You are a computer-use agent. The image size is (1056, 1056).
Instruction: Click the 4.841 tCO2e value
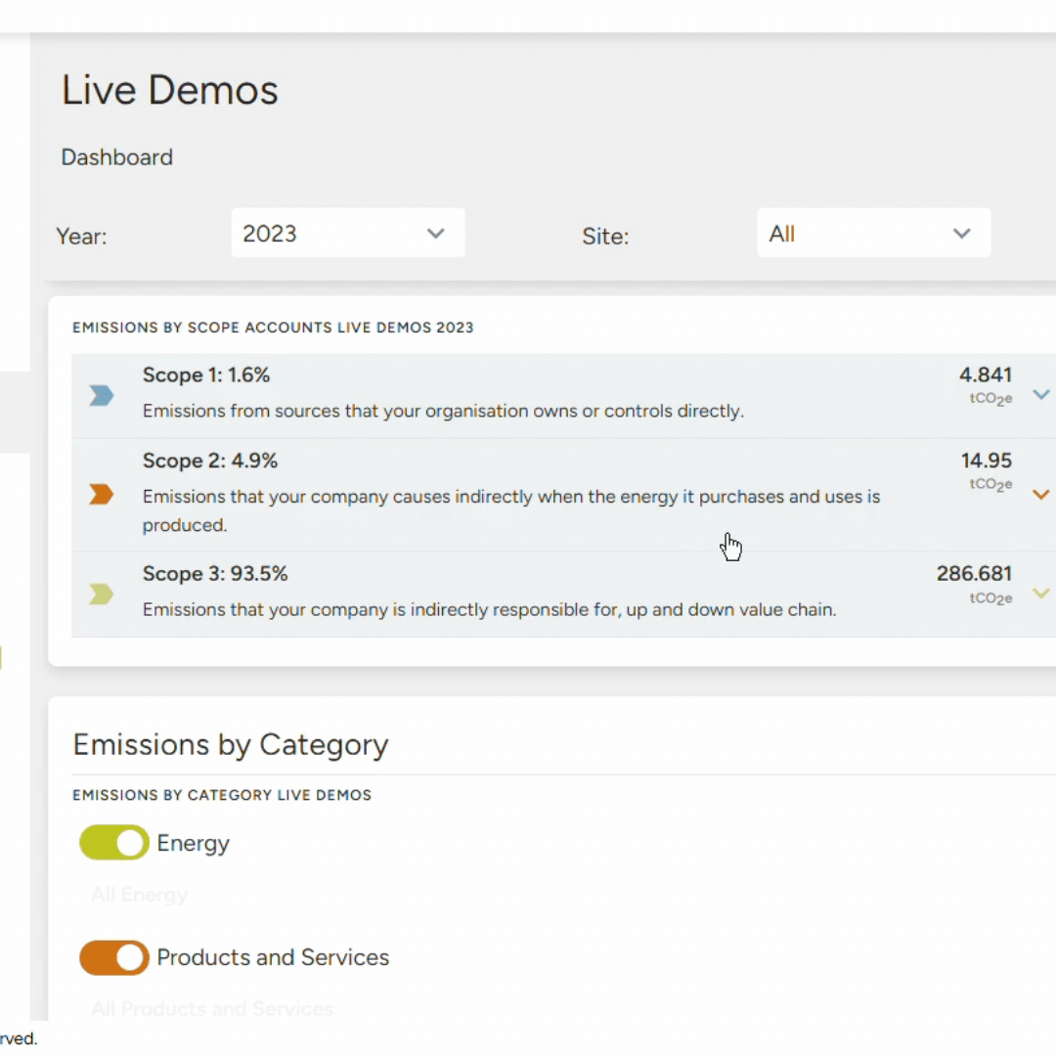click(x=986, y=384)
